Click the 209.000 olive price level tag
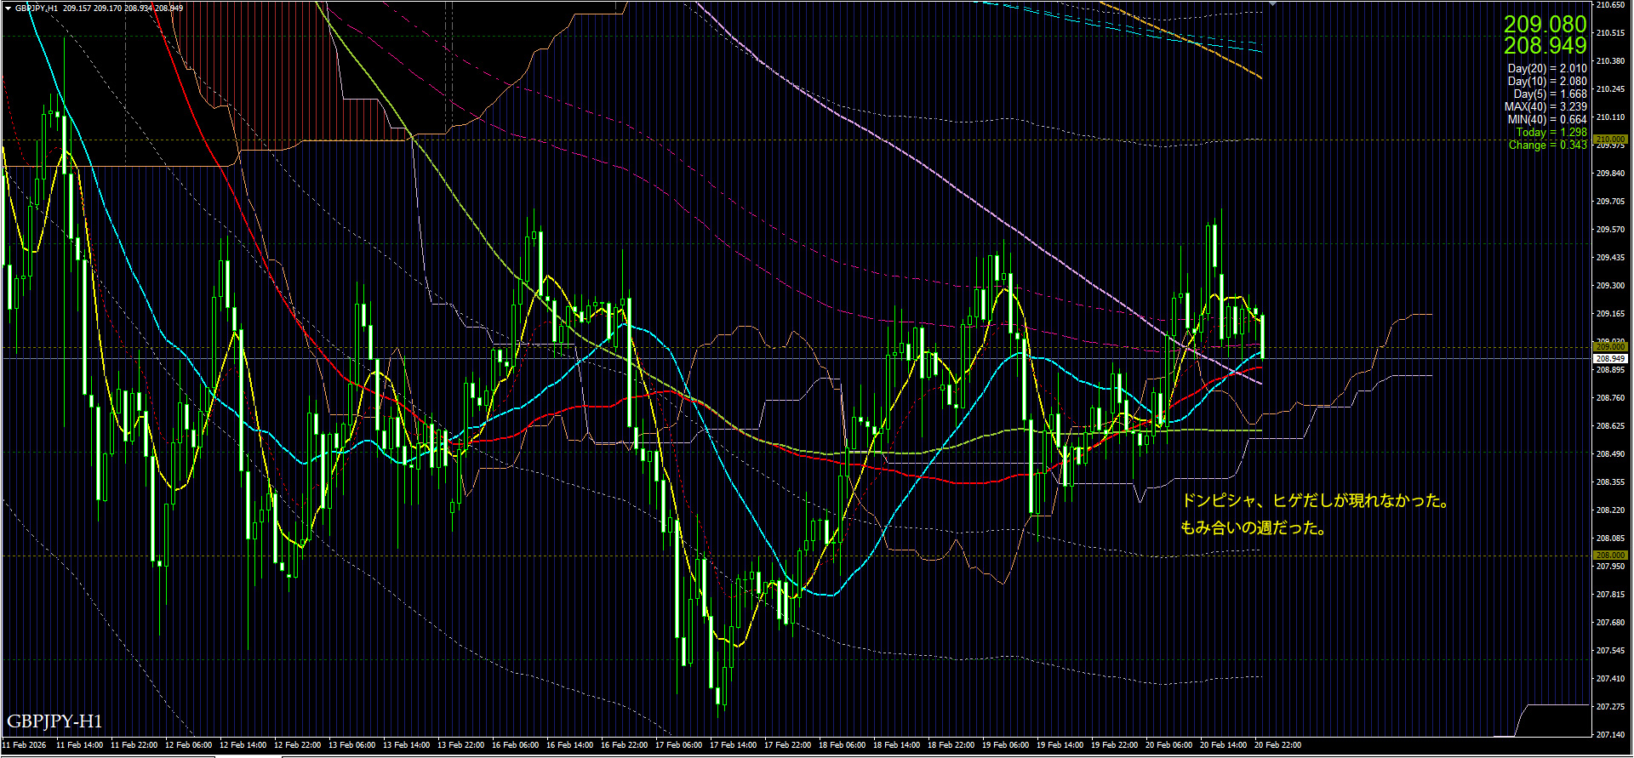The width and height of the screenshot is (1634, 758). coord(1609,347)
